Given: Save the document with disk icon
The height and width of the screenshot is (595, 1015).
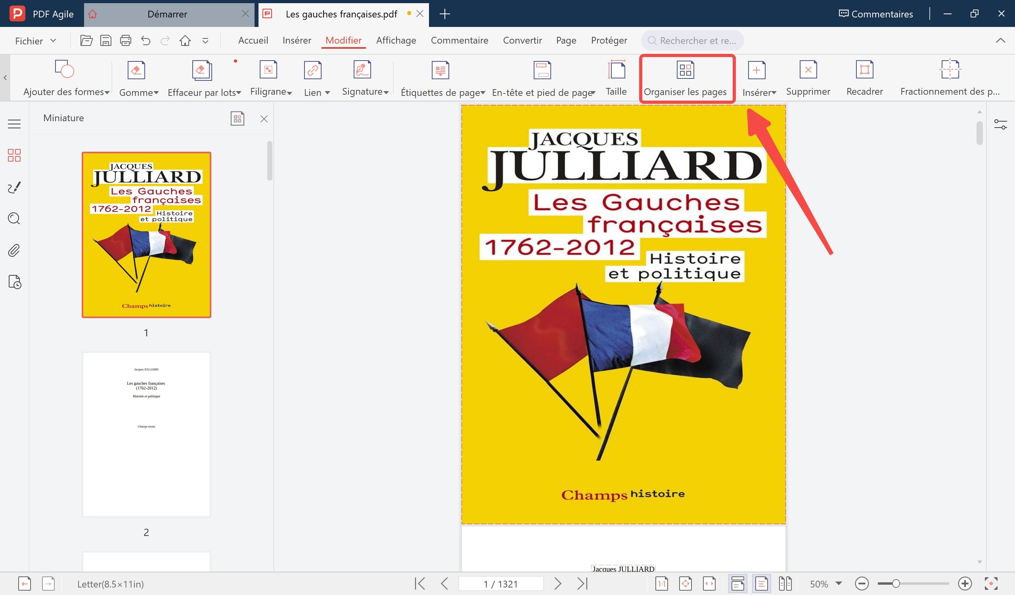Looking at the screenshot, I should pos(106,40).
